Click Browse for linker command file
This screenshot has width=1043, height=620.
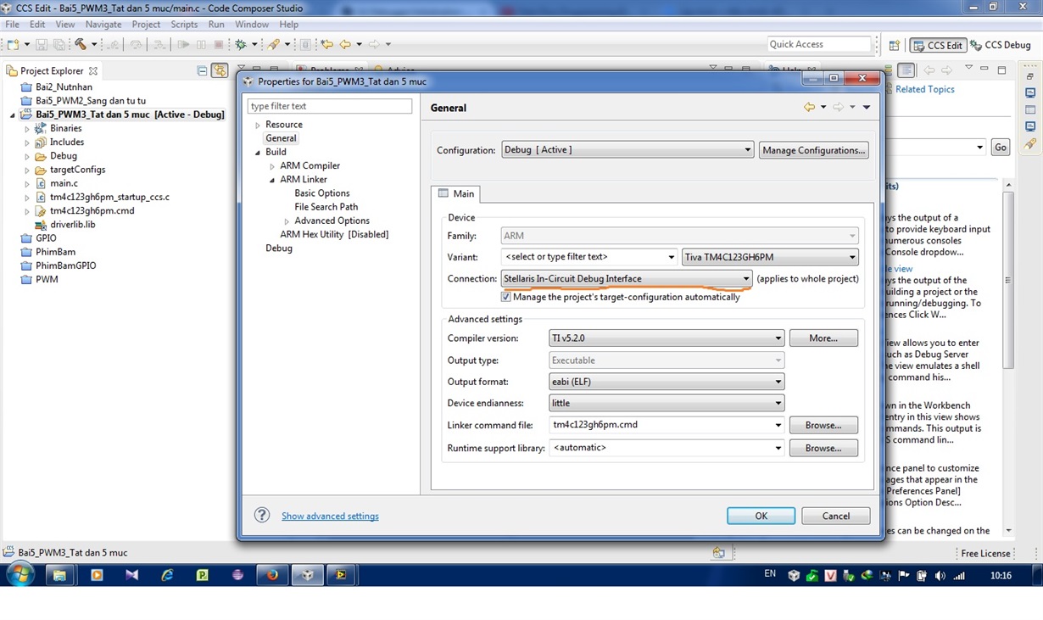[x=823, y=425]
